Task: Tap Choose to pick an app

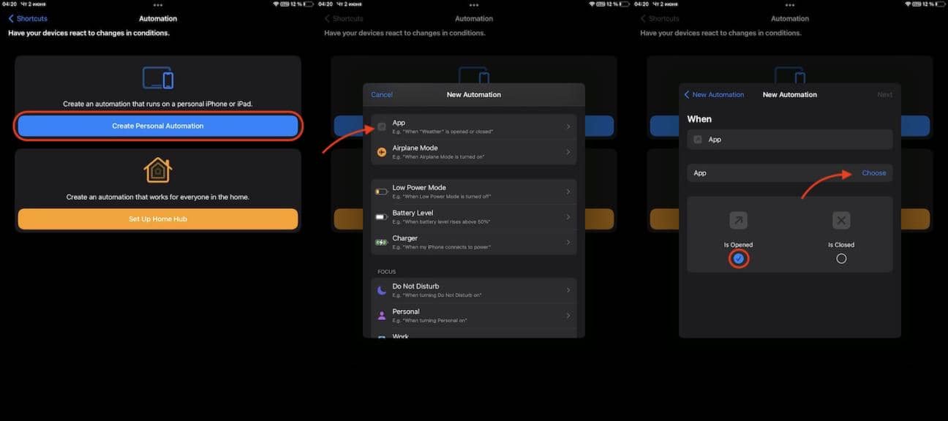Action: [874, 173]
